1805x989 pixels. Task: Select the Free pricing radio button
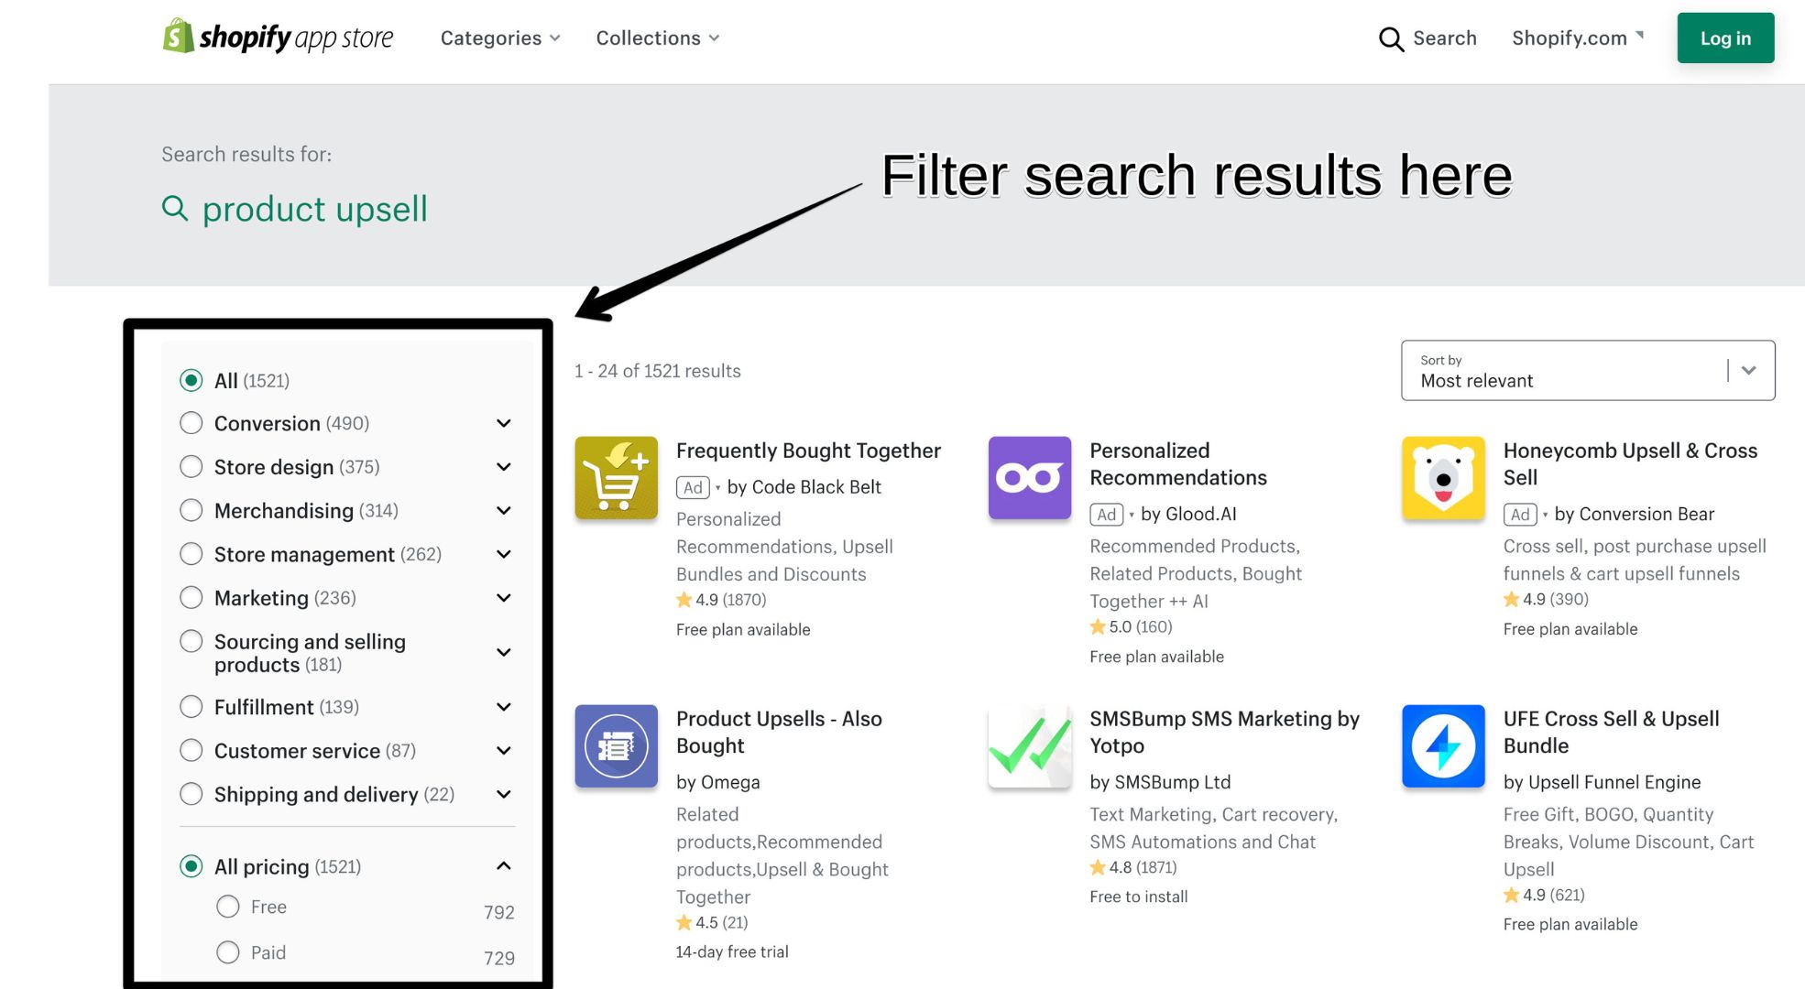pyautogui.click(x=227, y=907)
